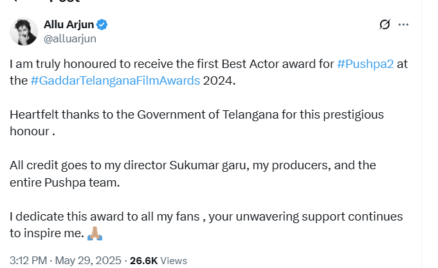Click the Grok explain-post icon
438x268 pixels.
[385, 25]
